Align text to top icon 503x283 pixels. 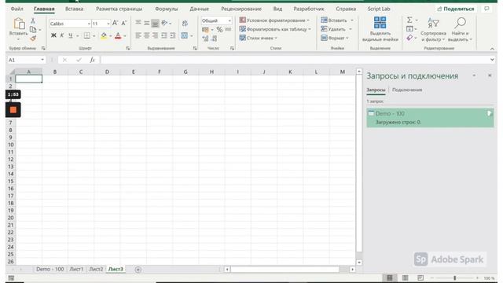pyautogui.click(x=138, y=23)
